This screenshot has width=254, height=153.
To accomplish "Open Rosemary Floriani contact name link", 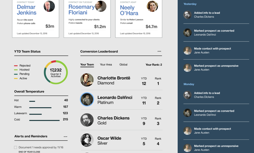I will [81, 9].
